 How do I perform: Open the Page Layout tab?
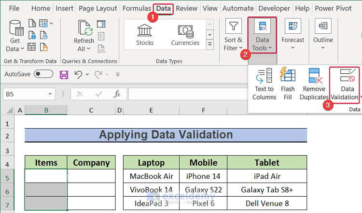point(98,8)
